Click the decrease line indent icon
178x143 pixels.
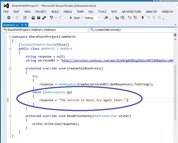point(117,18)
